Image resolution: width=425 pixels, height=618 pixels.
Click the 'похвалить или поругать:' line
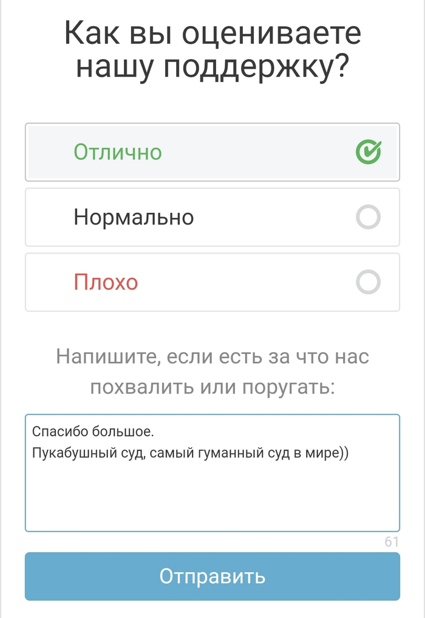tap(212, 387)
